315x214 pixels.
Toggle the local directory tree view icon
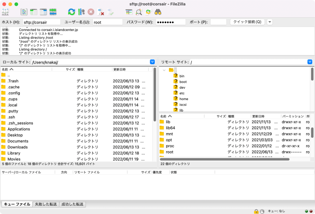(x=33, y=12)
